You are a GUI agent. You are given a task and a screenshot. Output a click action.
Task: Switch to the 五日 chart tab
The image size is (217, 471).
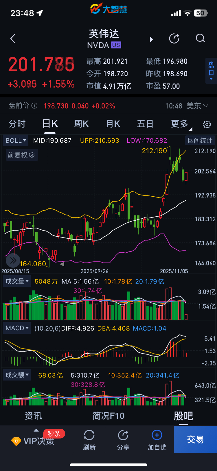point(145,124)
